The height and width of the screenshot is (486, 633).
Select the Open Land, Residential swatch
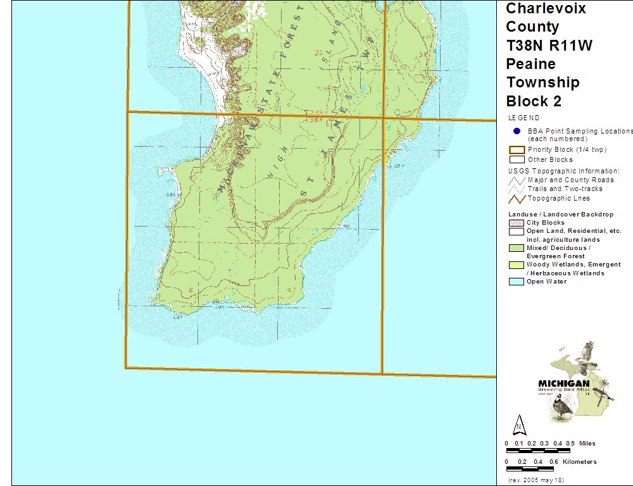click(517, 232)
